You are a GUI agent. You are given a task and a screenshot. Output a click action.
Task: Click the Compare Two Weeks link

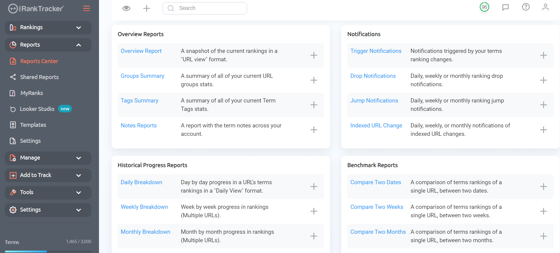[377, 207]
